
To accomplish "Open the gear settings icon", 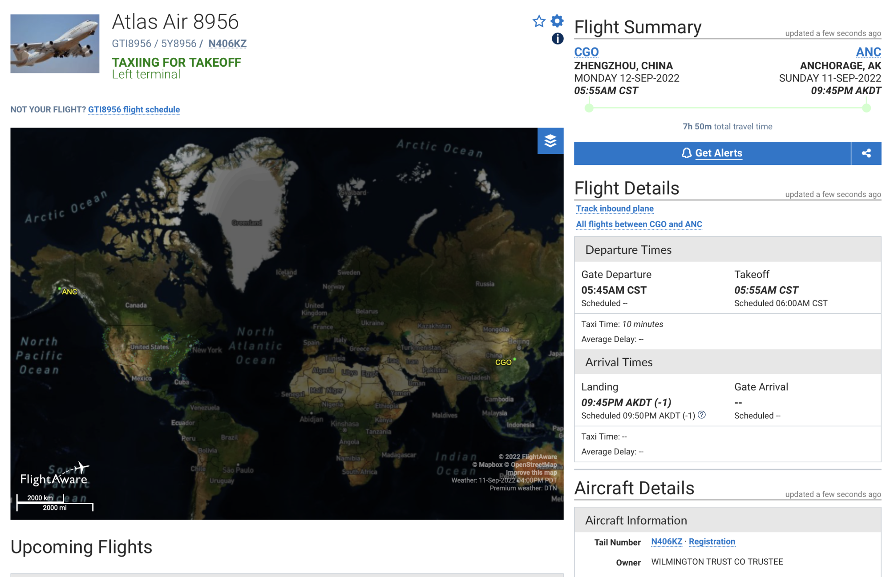I will pyautogui.click(x=557, y=21).
